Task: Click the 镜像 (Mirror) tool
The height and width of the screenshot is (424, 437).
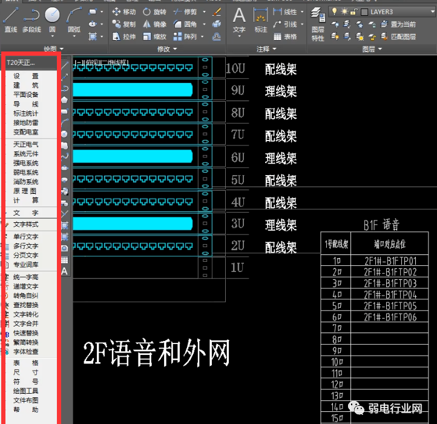Action: tap(154, 25)
